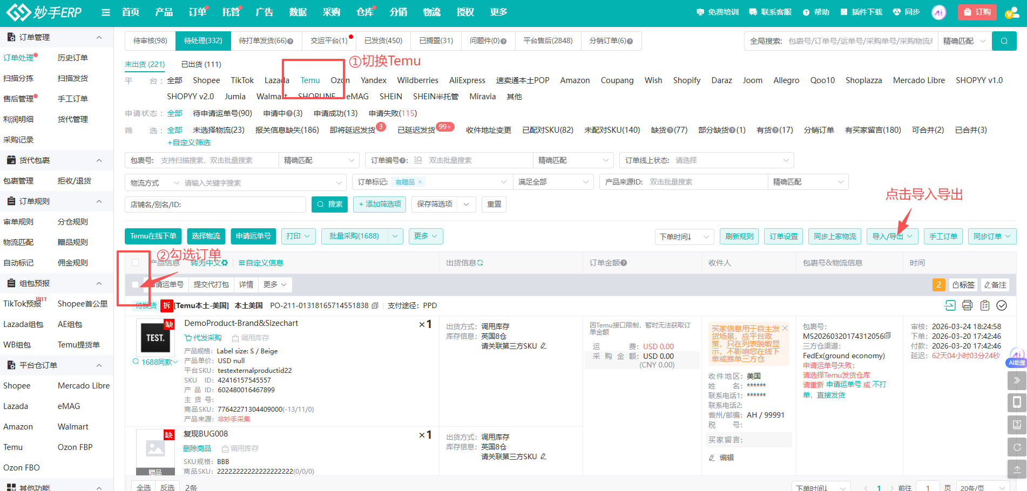
Task: Click the 删除商品 link for 复现BUG008
Action: (197, 448)
